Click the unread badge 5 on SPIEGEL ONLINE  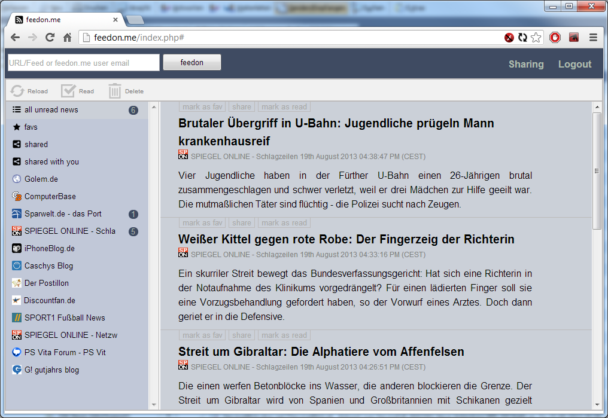[x=133, y=231]
